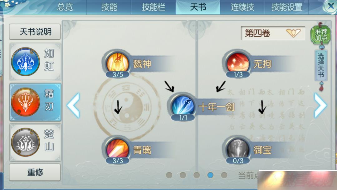Choose the 楚山 grey emblem
Image resolution: width=337 pixels, height=190 pixels.
click(26, 142)
